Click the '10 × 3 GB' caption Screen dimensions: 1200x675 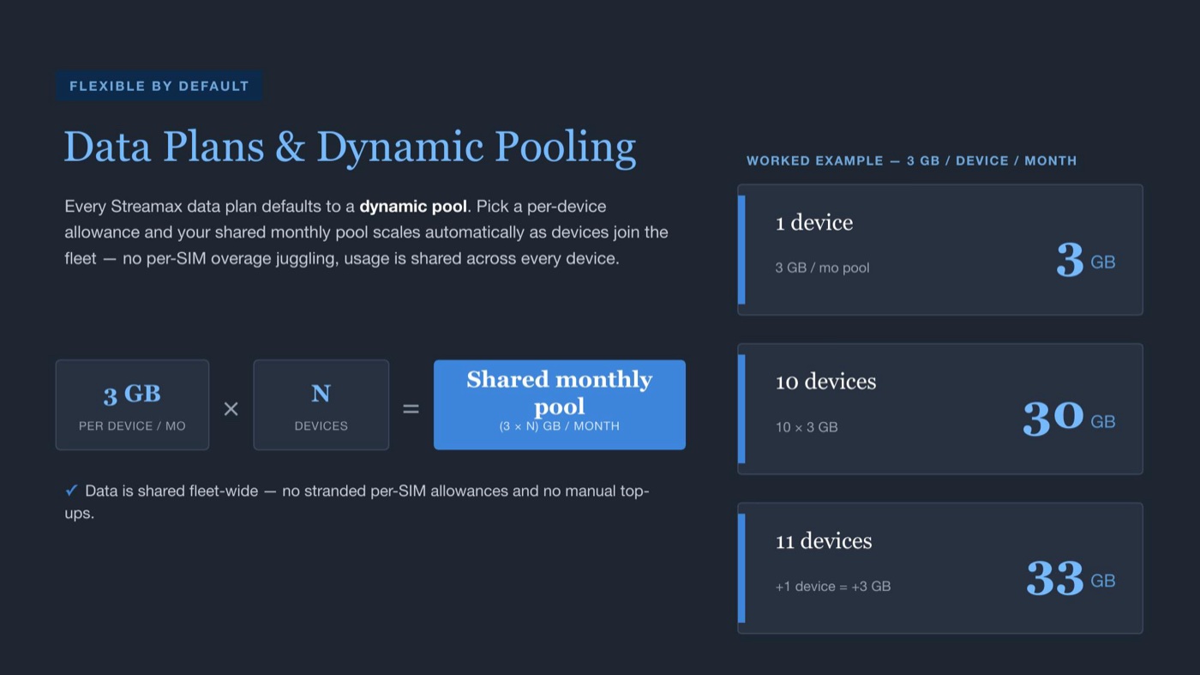[x=807, y=427]
